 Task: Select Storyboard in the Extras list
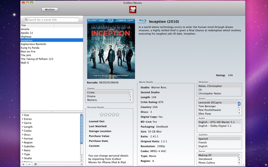[218, 159]
